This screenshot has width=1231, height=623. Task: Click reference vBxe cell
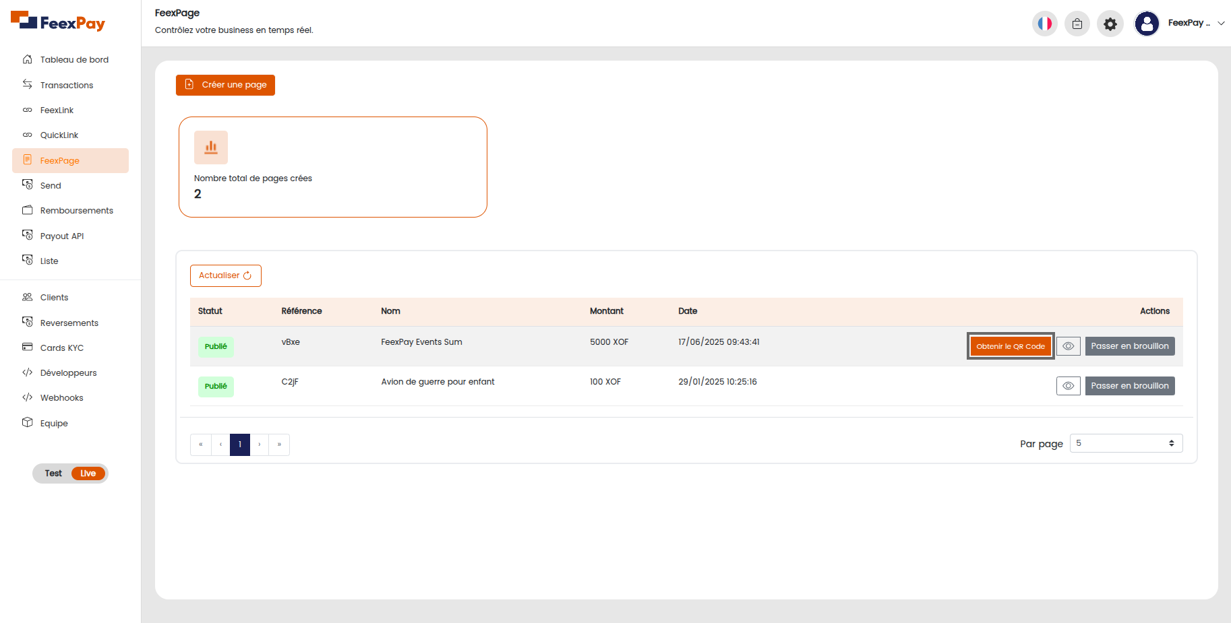click(291, 342)
